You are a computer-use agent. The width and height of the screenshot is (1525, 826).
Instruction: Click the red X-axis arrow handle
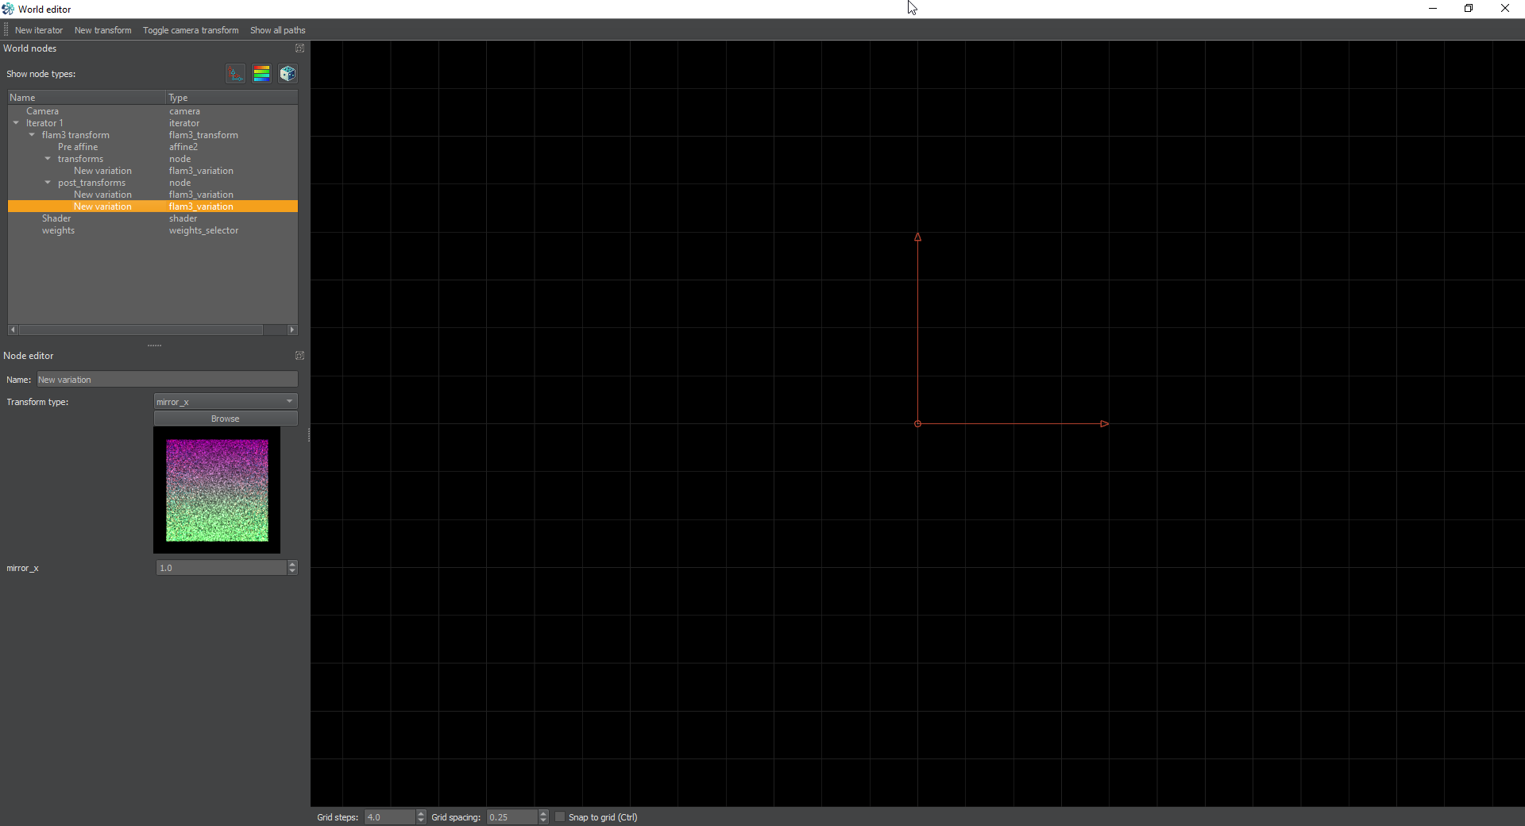pos(1104,424)
